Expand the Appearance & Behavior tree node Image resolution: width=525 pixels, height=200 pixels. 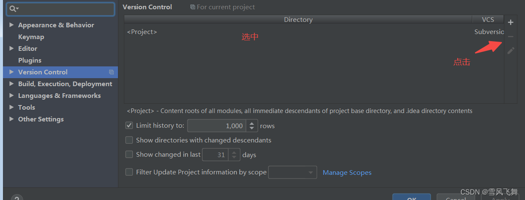(11, 25)
